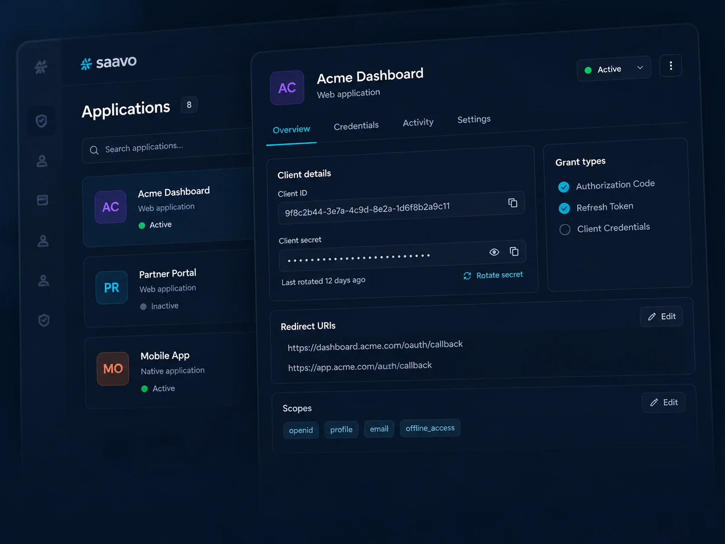Edit the Scopes section
Viewport: 725px width, 544px height.
[663, 402]
